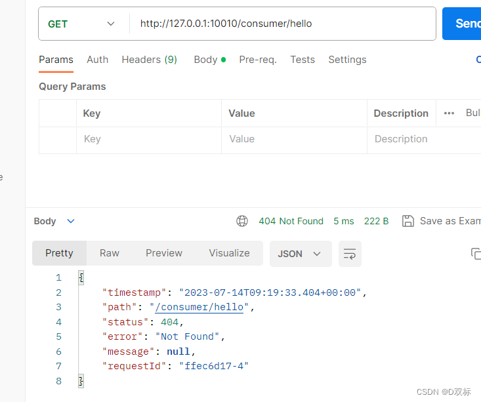Click the 222 B response size
Image resolution: width=481 pixels, height=402 pixels.
[x=376, y=221]
